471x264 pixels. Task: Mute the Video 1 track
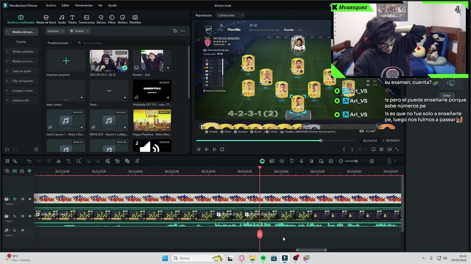[22, 216]
